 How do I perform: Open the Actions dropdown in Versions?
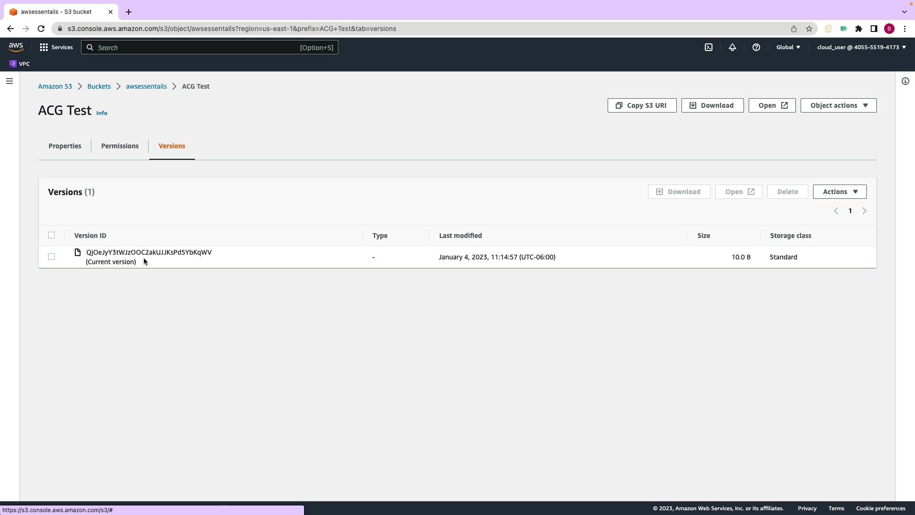point(839,192)
